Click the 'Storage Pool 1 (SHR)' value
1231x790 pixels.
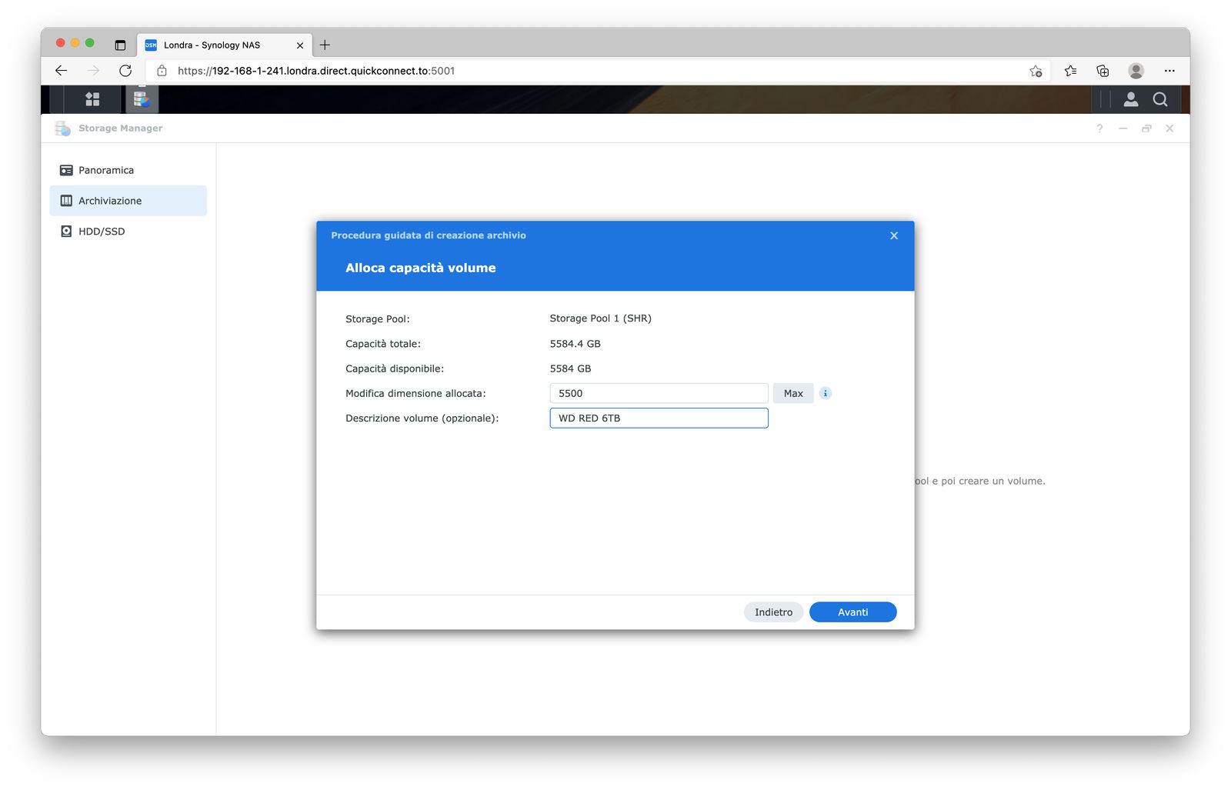(x=600, y=318)
